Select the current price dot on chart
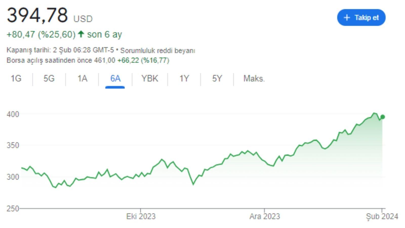The image size is (405, 228). [383, 117]
